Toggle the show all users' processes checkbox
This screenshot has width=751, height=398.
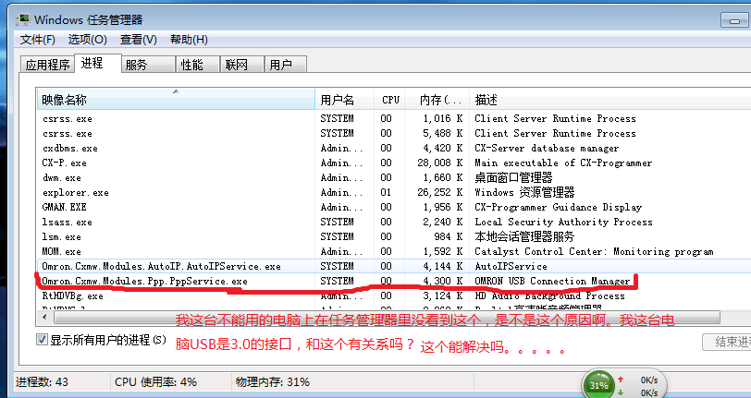click(42, 340)
